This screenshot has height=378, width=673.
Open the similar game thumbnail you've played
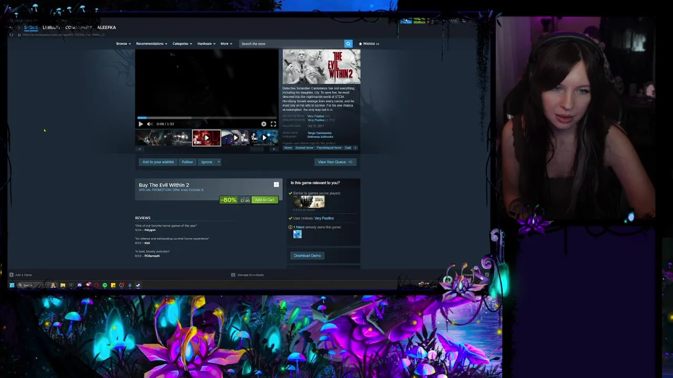click(309, 202)
